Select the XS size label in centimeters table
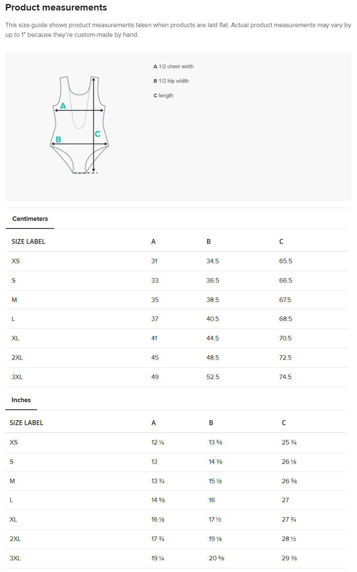 (x=16, y=261)
